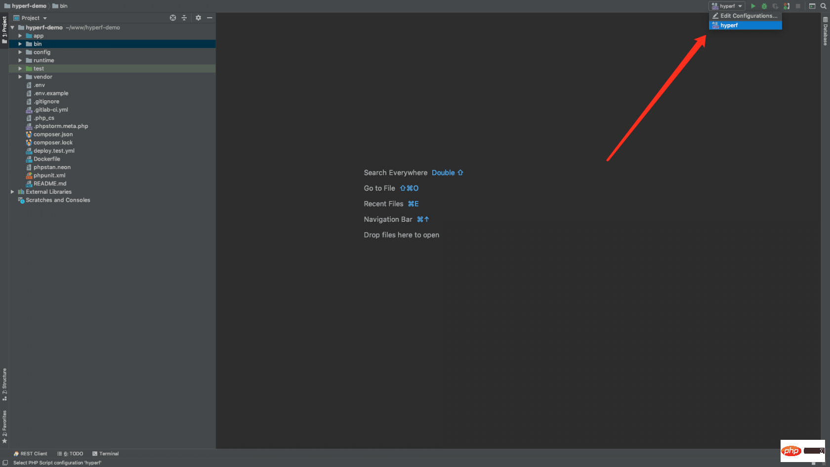
Task: Click the composer.json file icon
Action: (29, 134)
